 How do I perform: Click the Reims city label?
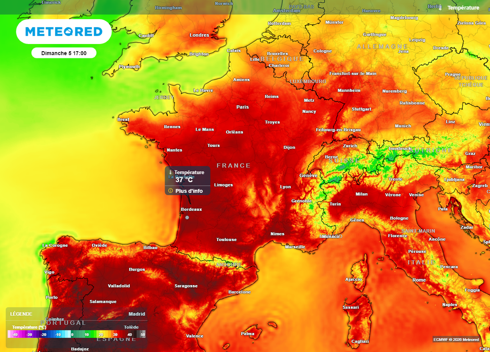pos(272,97)
